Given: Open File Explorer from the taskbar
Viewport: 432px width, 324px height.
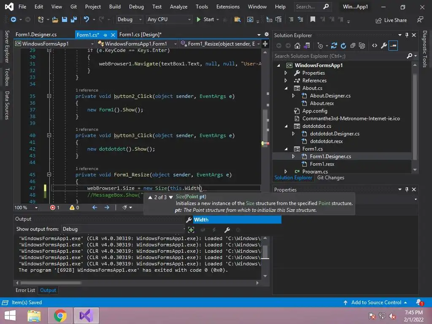Looking at the screenshot, I should 34,316.
